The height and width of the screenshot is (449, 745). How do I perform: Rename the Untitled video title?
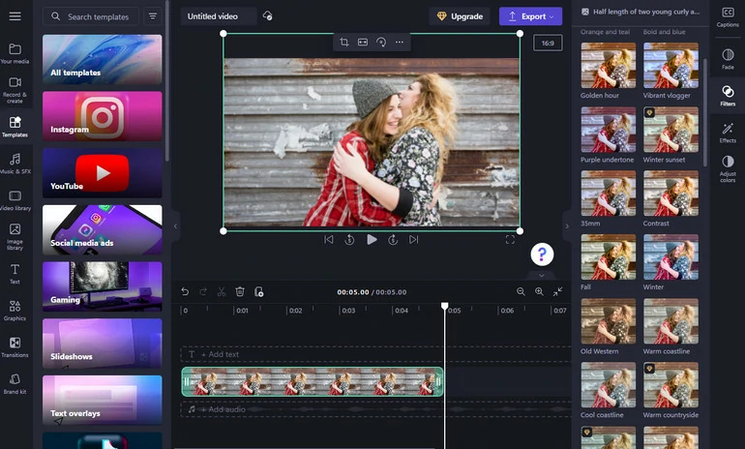coord(218,16)
